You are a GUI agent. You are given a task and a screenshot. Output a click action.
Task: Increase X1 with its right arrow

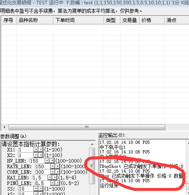pyautogui.click(x=41, y=149)
